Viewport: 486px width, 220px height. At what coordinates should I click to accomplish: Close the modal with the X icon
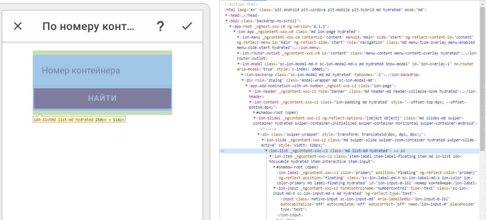click(18, 26)
